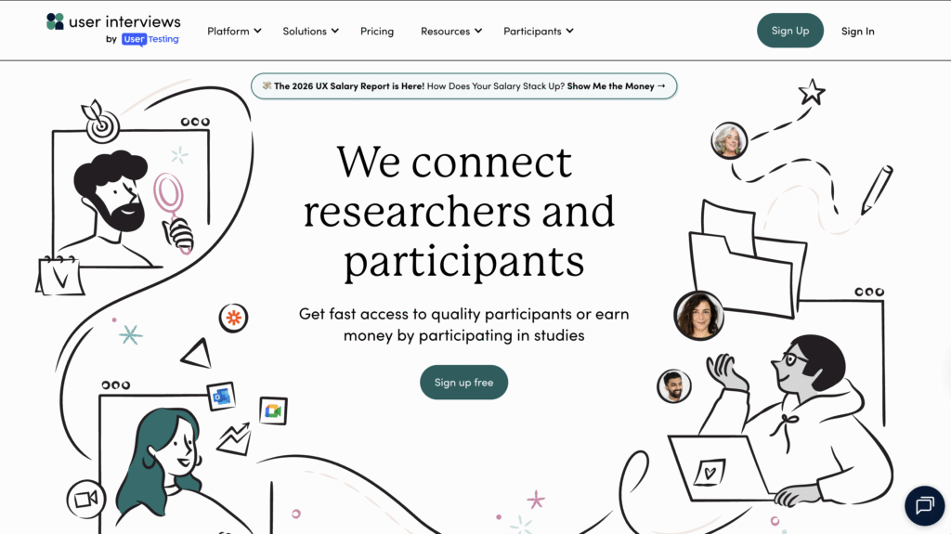Click the upward trend chart icon
Screen dimensions: 951x534
point(234,438)
